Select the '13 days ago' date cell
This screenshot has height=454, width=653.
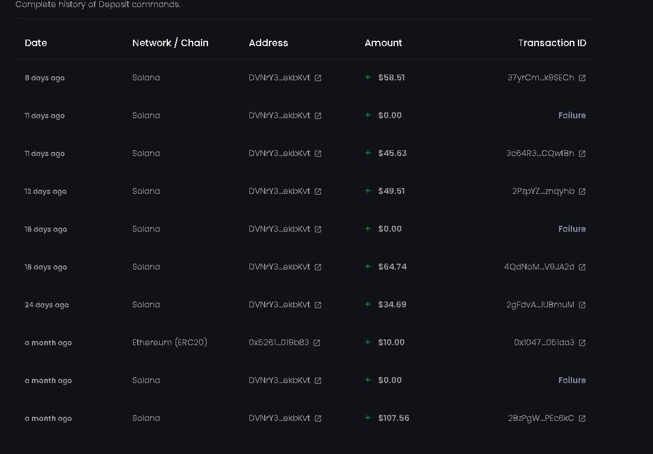point(46,192)
